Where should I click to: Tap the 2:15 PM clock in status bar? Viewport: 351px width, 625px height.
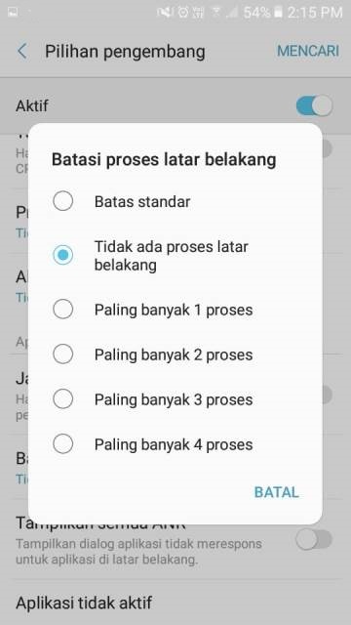[x=314, y=13]
